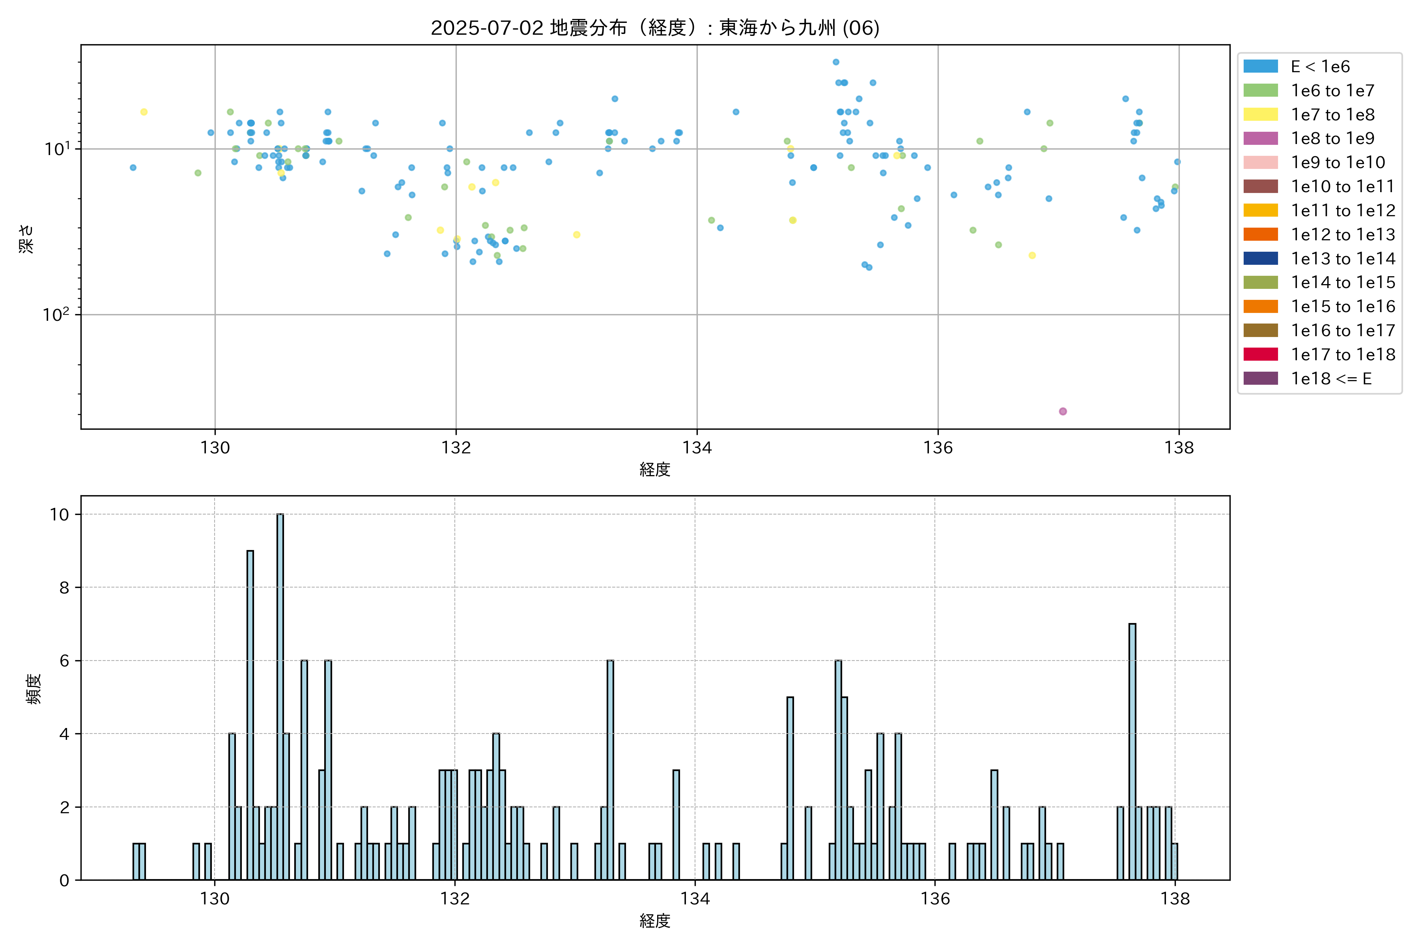
Task: Click the yellow 1e7 to 1e8 swatch
Action: (x=1261, y=114)
